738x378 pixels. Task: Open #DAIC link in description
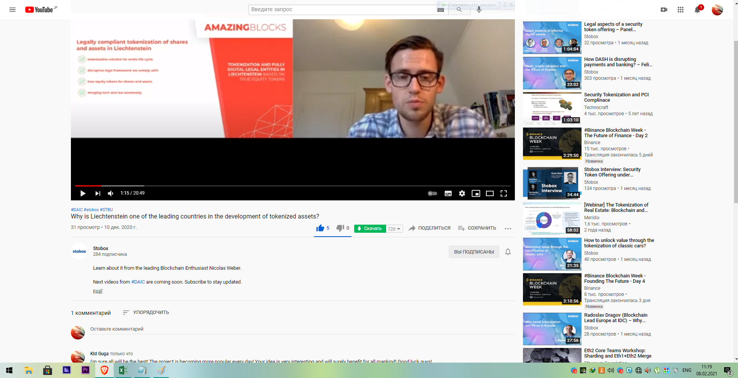tap(138, 282)
